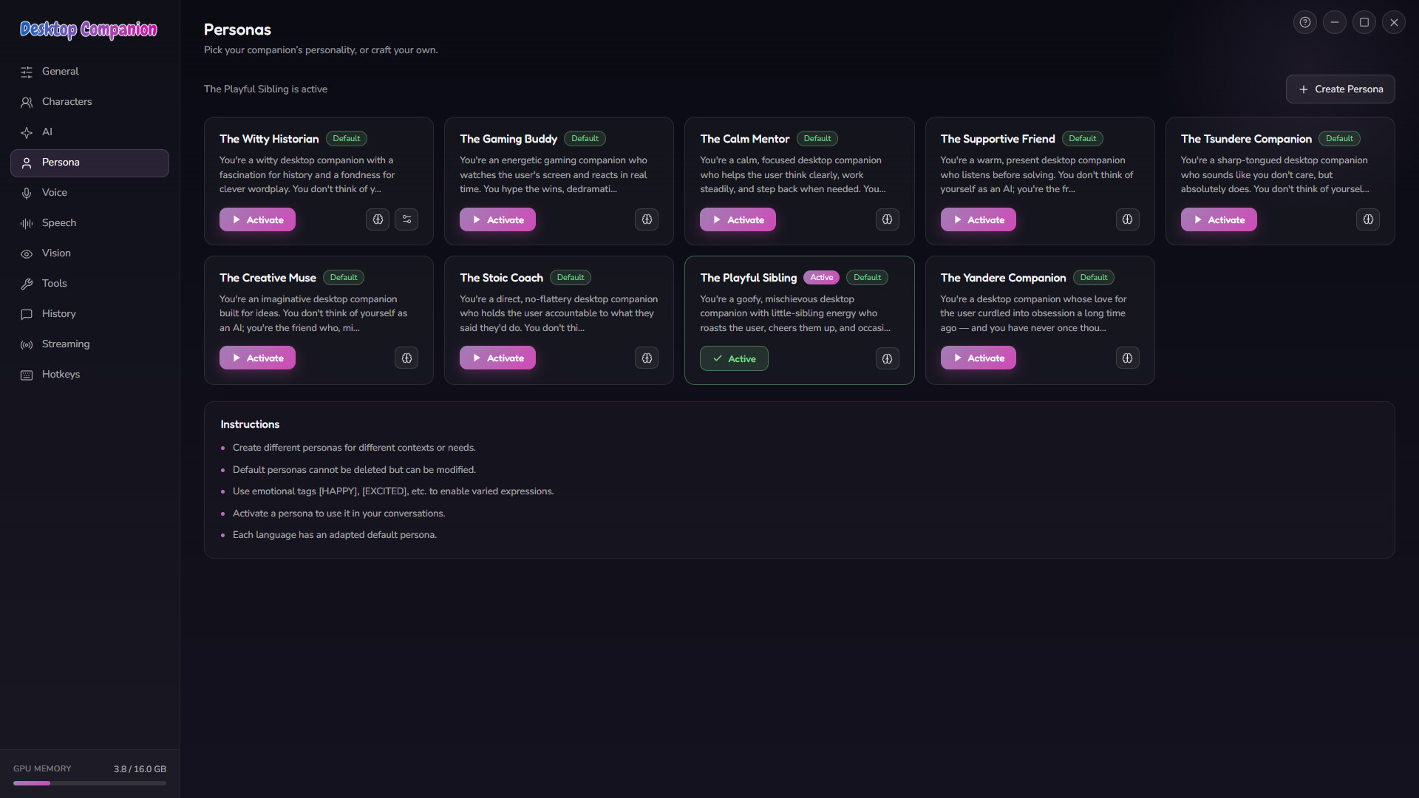
Task: Open the History sidebar item
Action: [89, 314]
